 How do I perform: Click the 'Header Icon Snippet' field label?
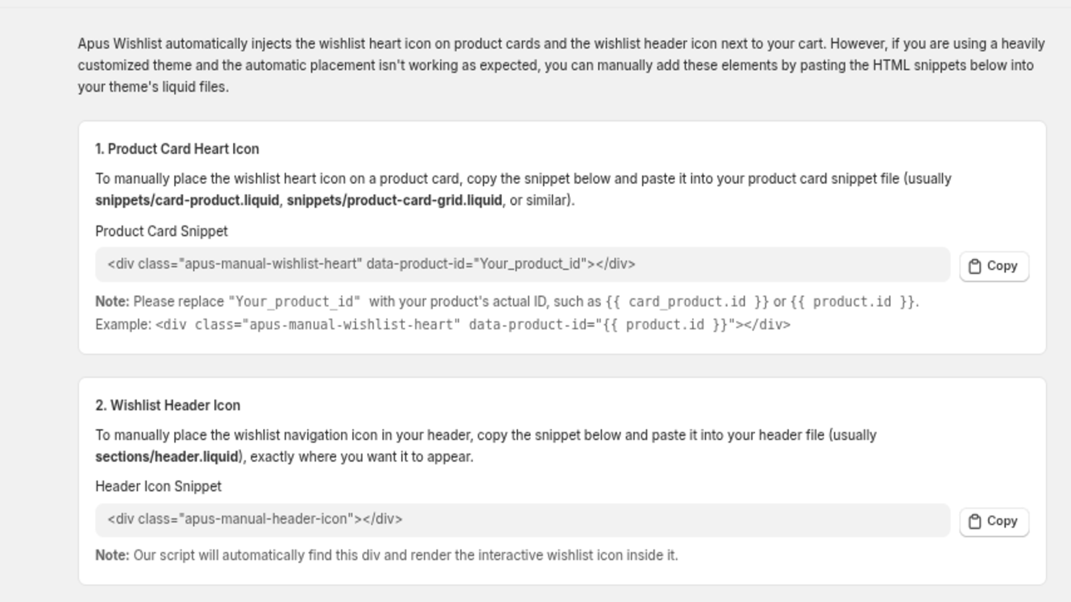point(158,487)
